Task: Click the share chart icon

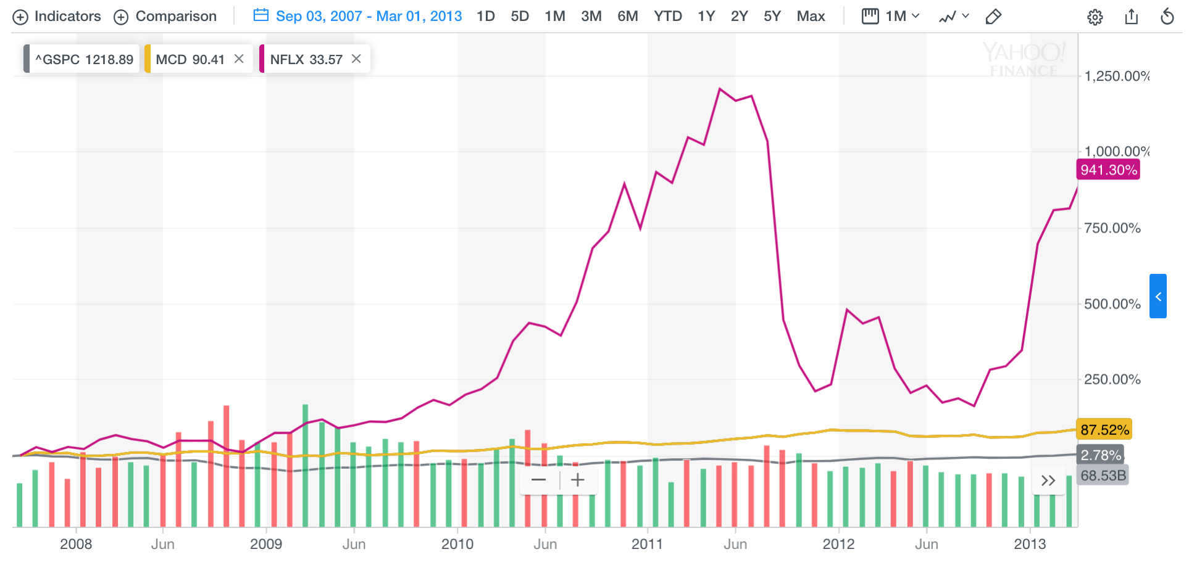Action: click(1131, 17)
